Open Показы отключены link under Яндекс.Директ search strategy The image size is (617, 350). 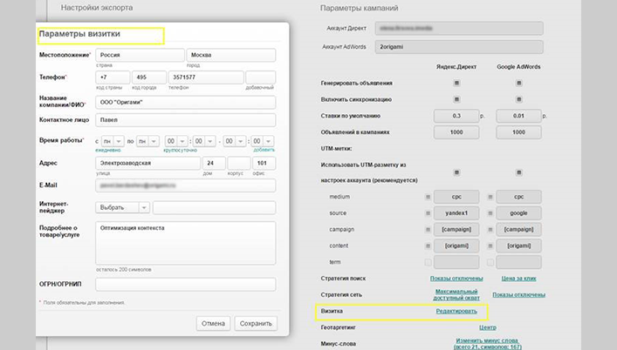456,279
